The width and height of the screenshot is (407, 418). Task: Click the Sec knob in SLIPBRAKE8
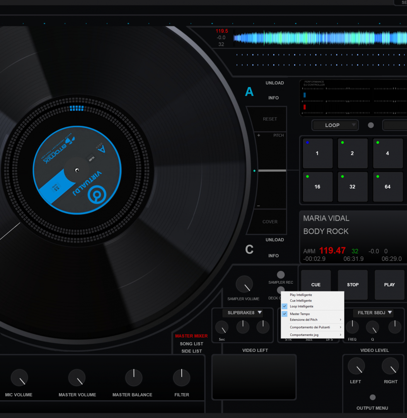click(222, 327)
